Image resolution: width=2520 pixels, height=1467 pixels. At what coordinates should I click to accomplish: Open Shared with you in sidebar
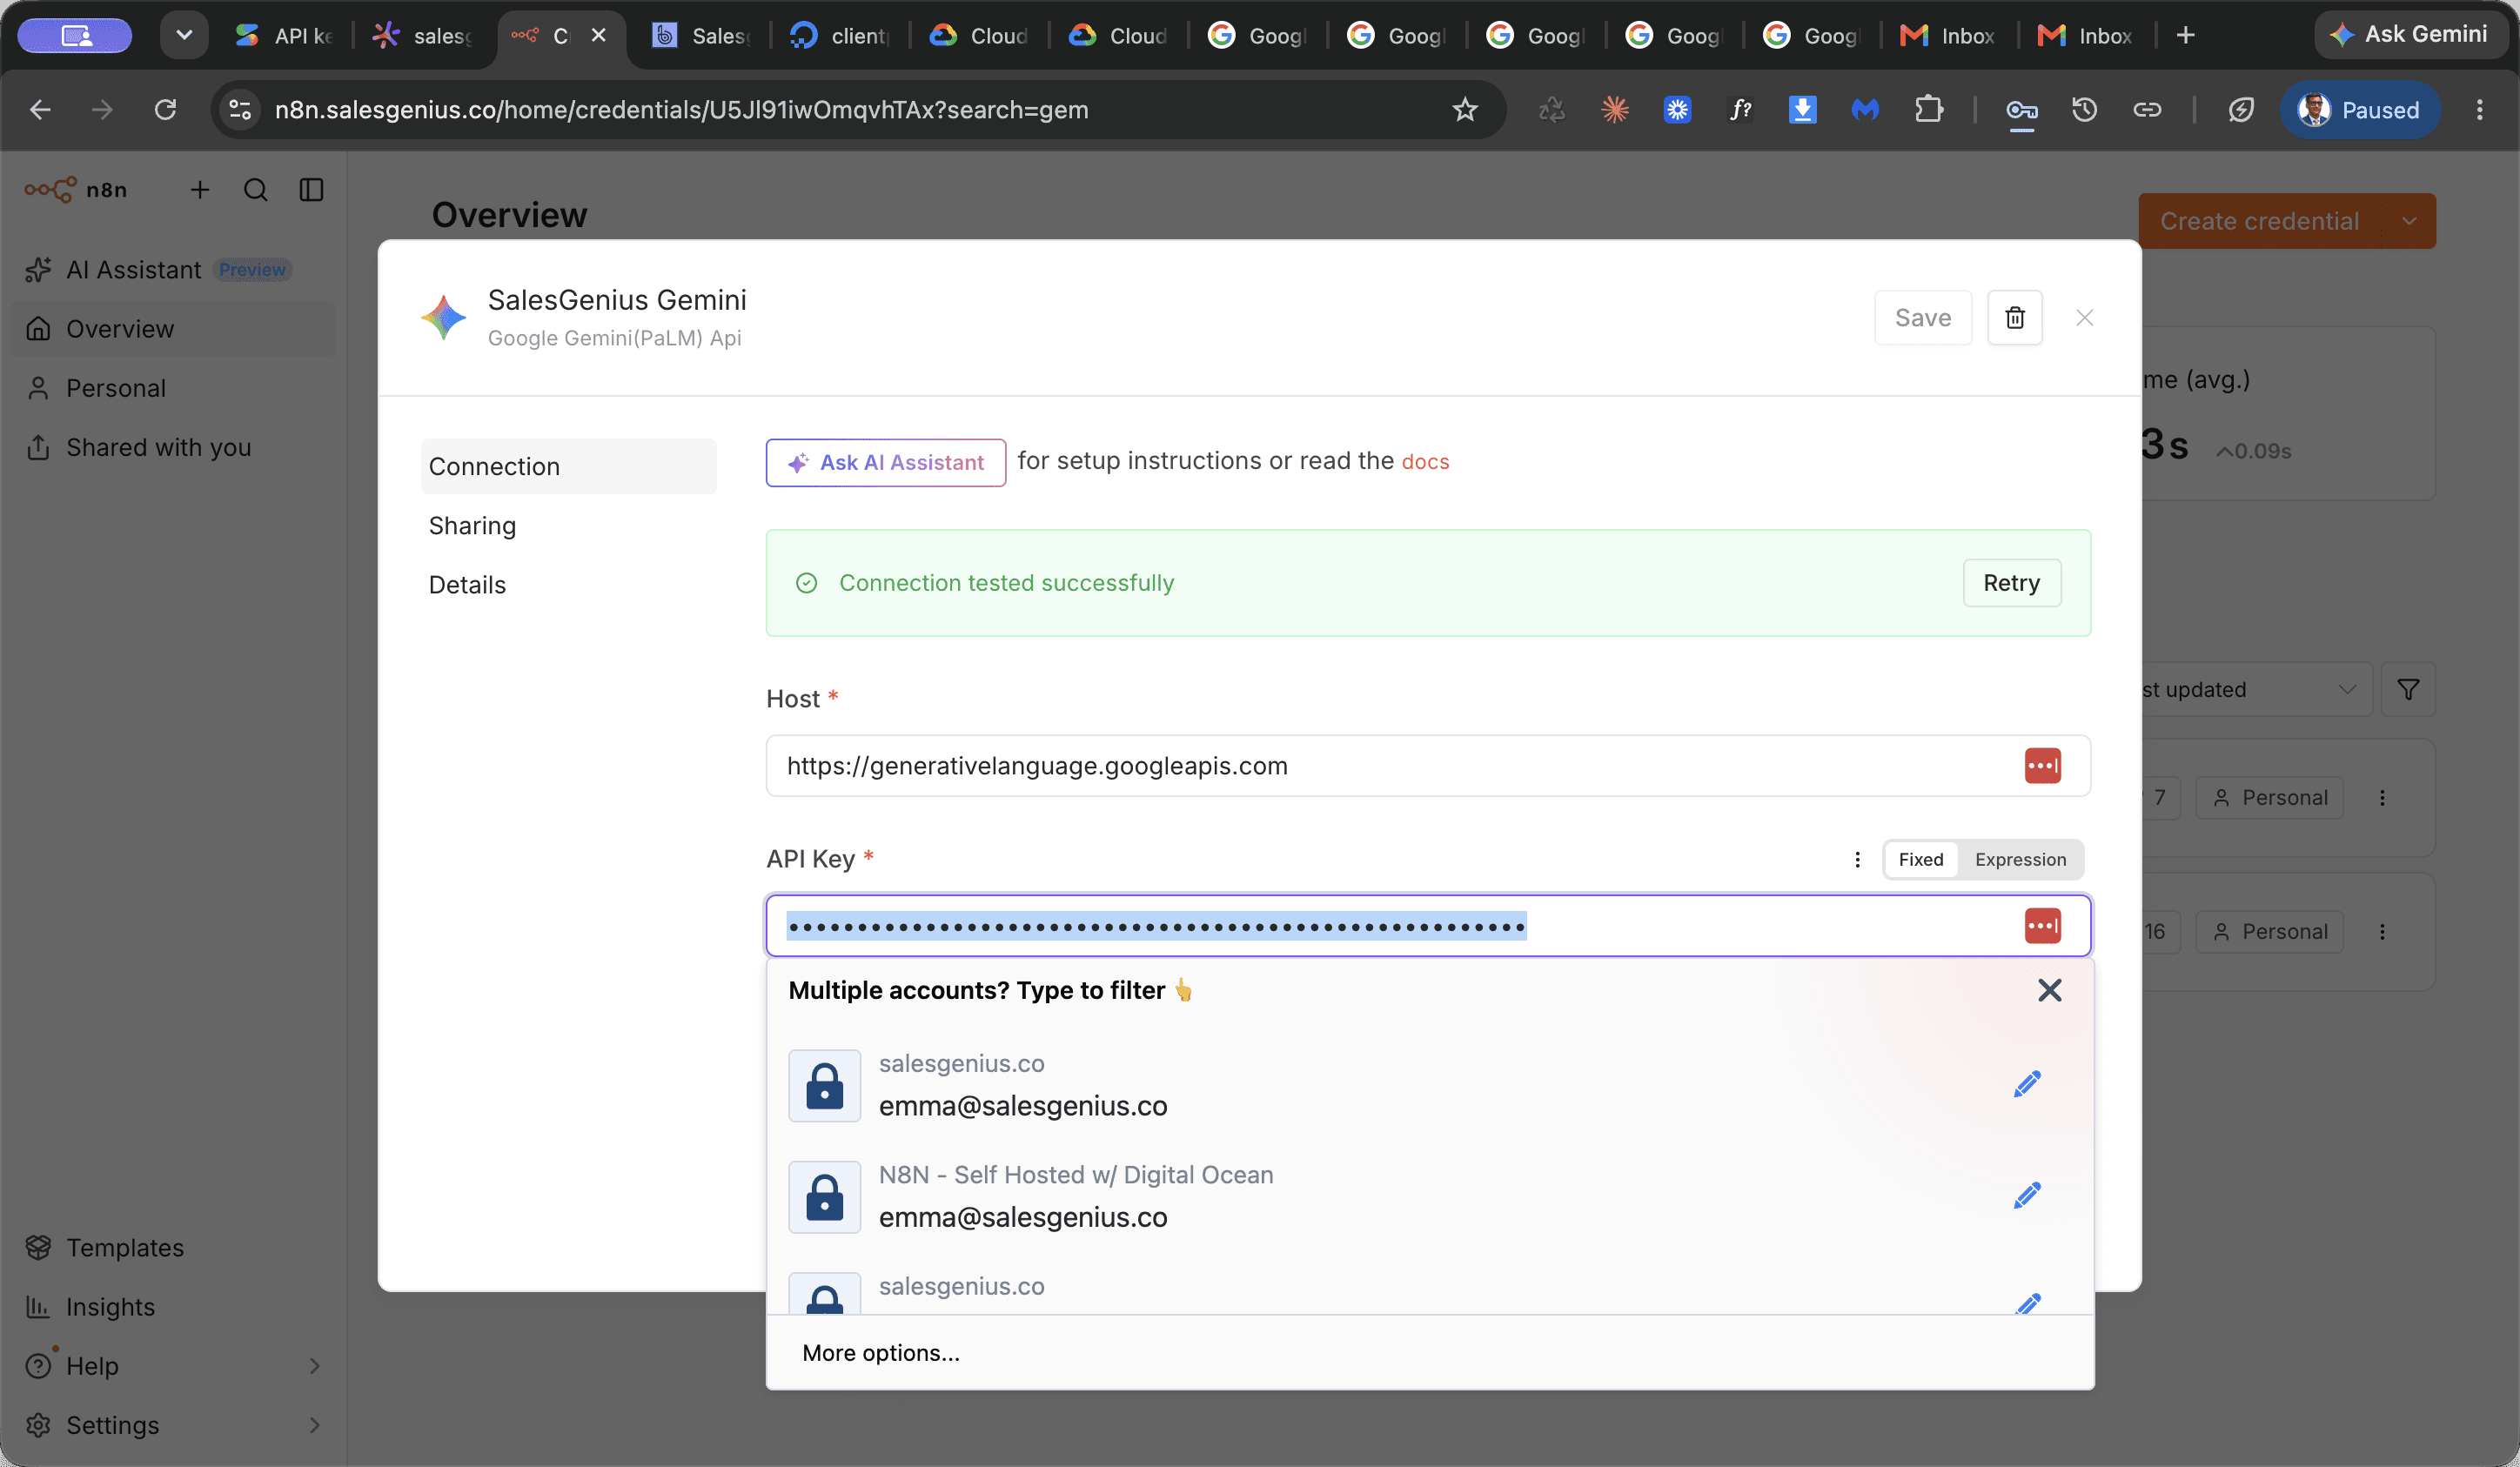175,447
